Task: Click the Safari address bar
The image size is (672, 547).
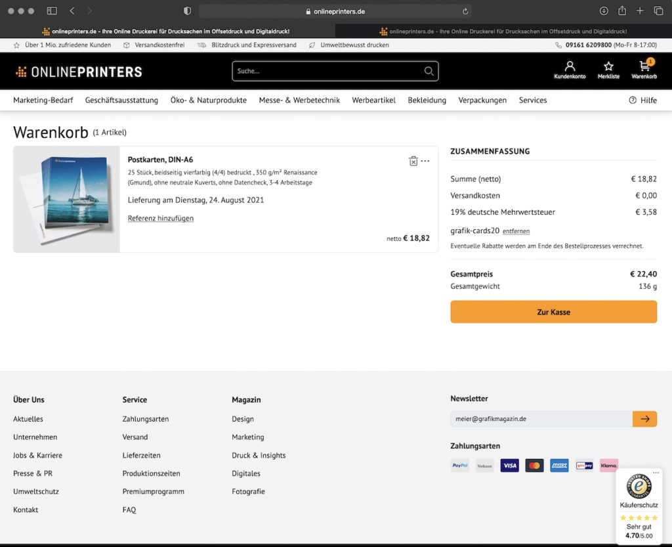Action: tap(335, 12)
